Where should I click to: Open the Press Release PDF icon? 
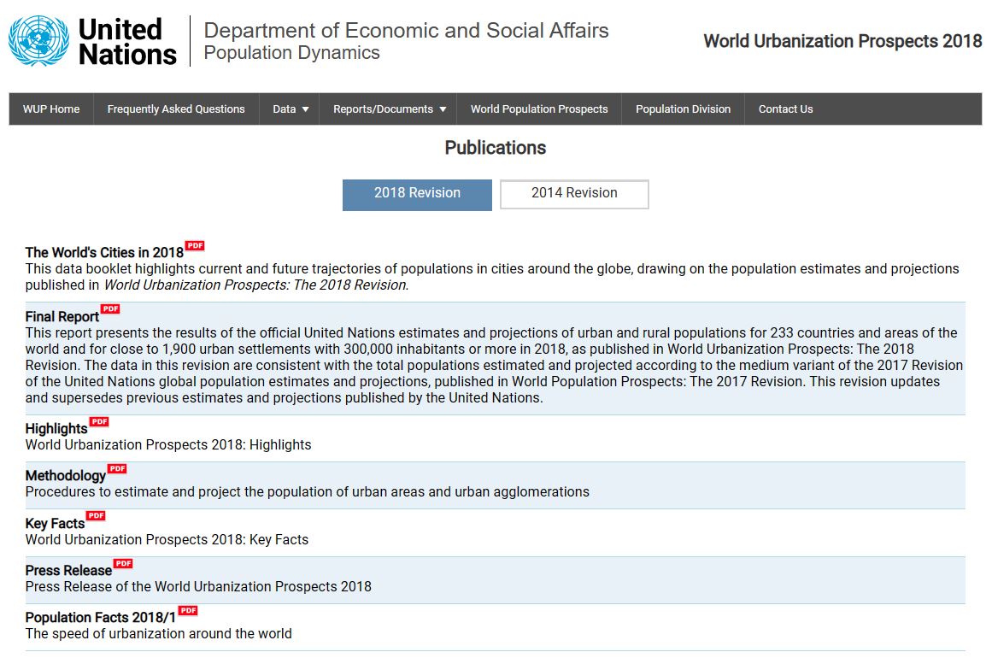click(x=123, y=564)
